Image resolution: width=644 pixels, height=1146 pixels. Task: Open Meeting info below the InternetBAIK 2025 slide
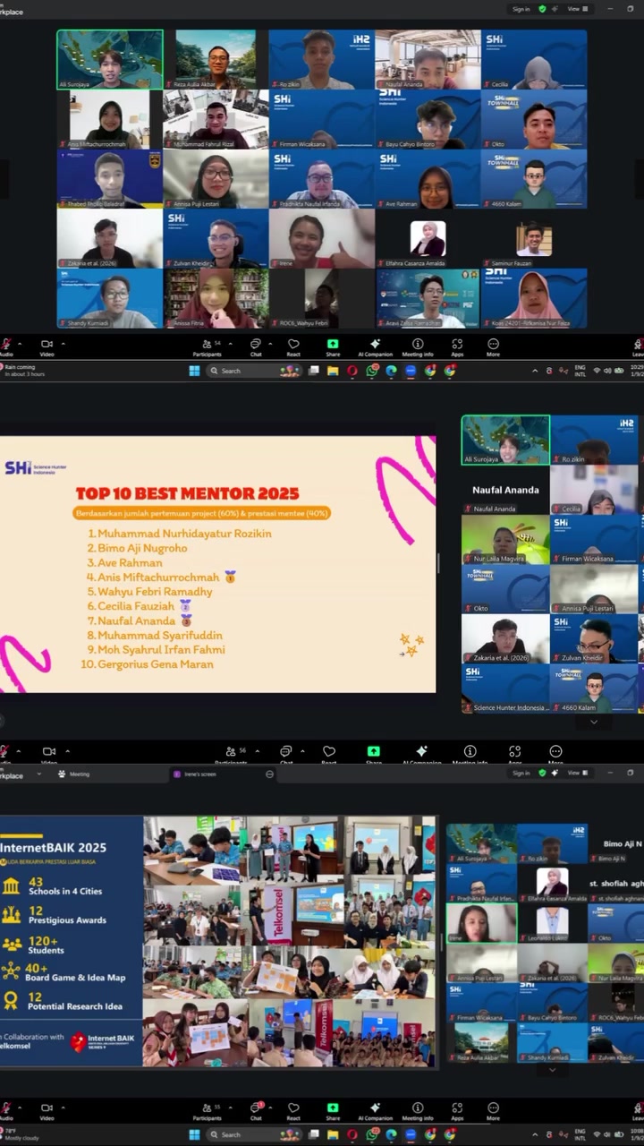[417, 1110]
